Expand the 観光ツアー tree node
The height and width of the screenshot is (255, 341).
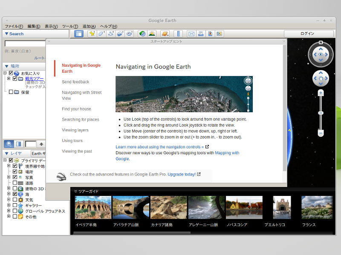[x=9, y=78]
